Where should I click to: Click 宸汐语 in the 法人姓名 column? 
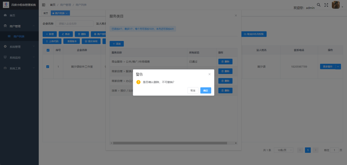click(261, 67)
